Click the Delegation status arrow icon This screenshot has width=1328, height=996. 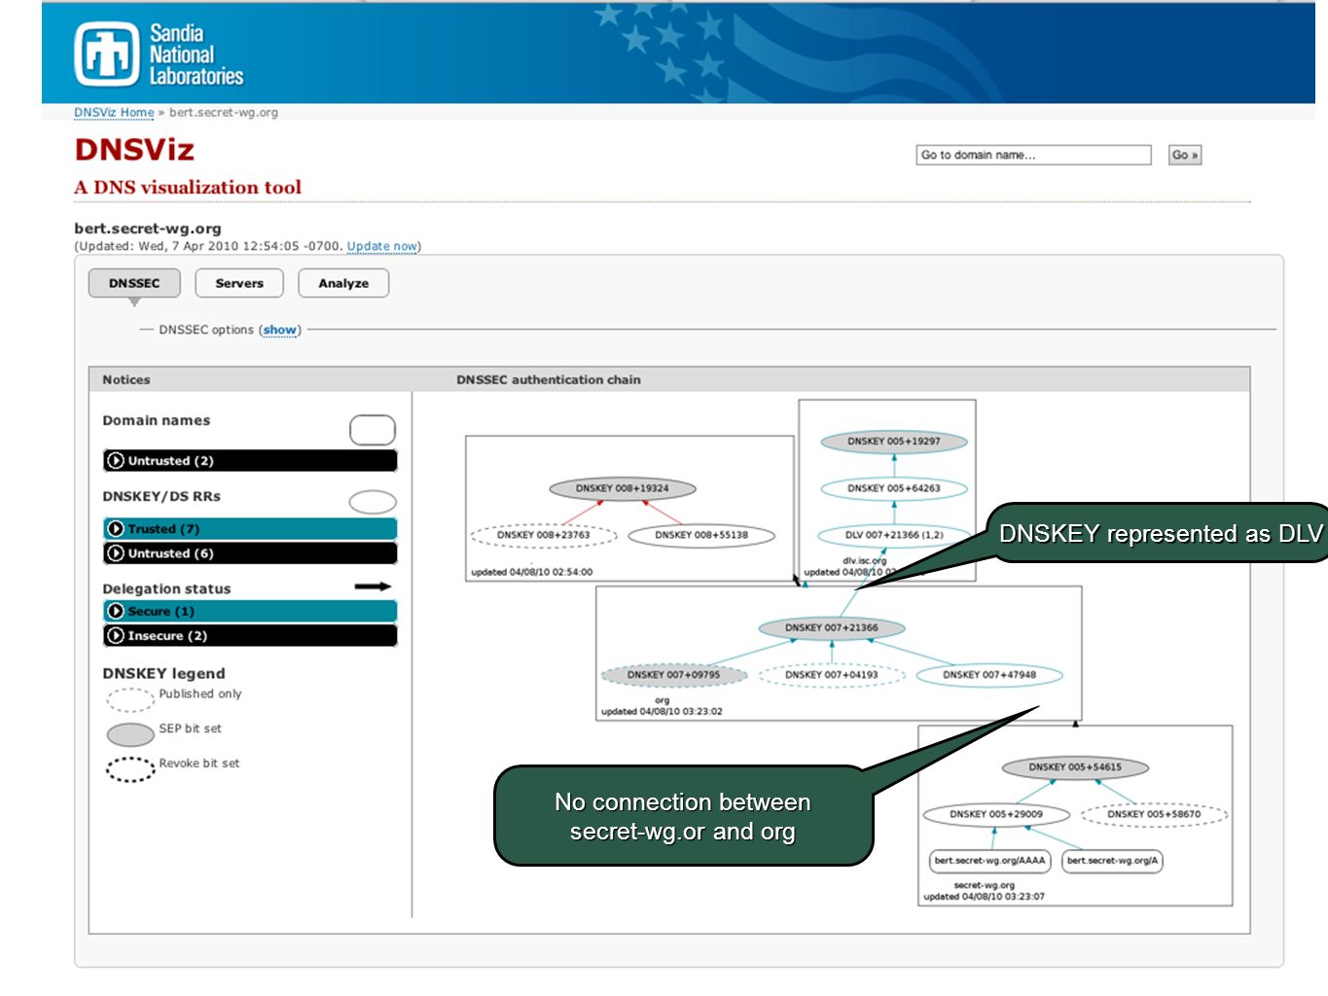tap(373, 587)
